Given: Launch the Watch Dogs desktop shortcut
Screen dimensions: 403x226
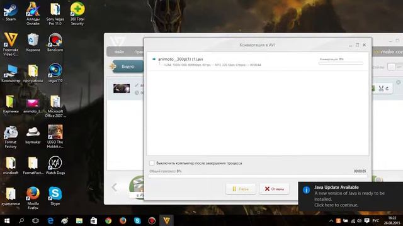Looking at the screenshot, I should click(x=55, y=165).
